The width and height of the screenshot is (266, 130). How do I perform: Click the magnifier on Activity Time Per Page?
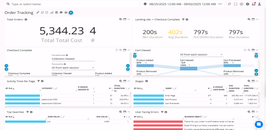[x=121, y=81]
